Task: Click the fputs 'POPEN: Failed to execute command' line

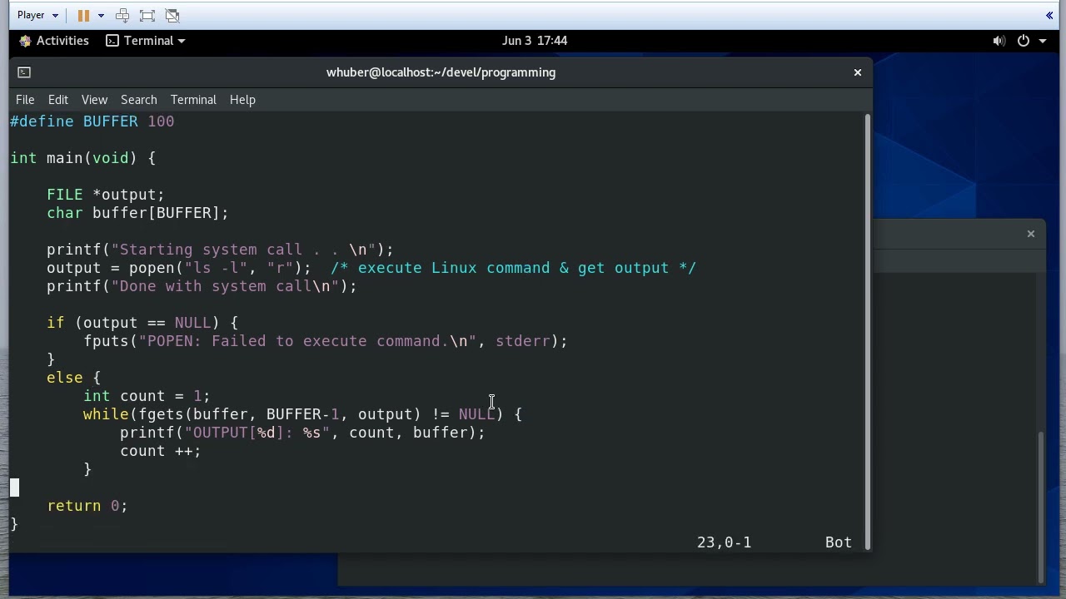Action: [x=325, y=341]
